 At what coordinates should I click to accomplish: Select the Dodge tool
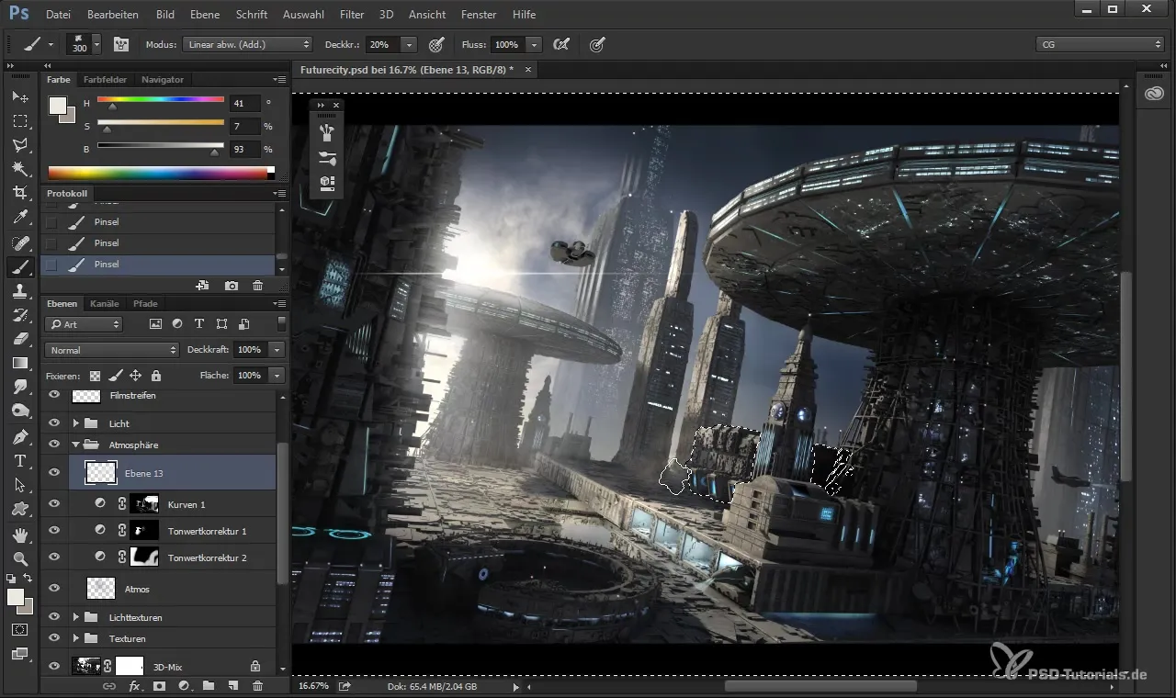[x=19, y=411]
